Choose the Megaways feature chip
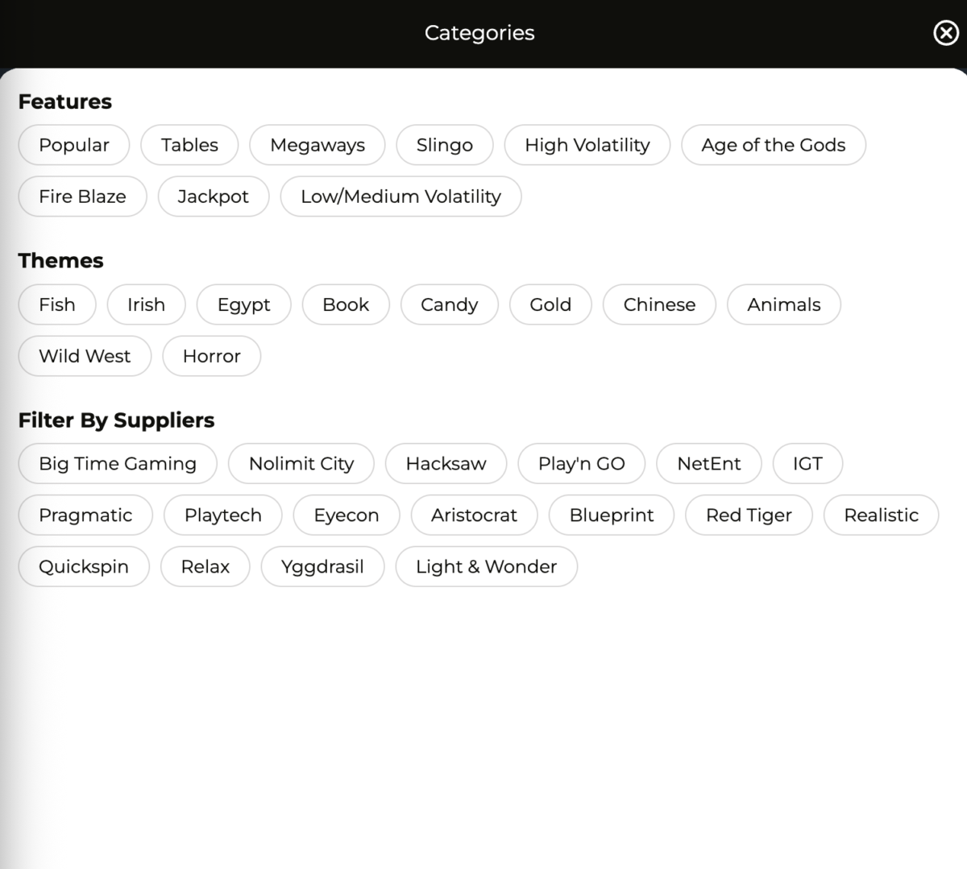This screenshot has width=967, height=869. click(317, 145)
